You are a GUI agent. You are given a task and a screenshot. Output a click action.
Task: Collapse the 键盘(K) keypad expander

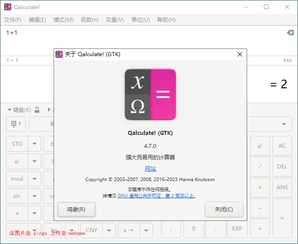click(9, 110)
